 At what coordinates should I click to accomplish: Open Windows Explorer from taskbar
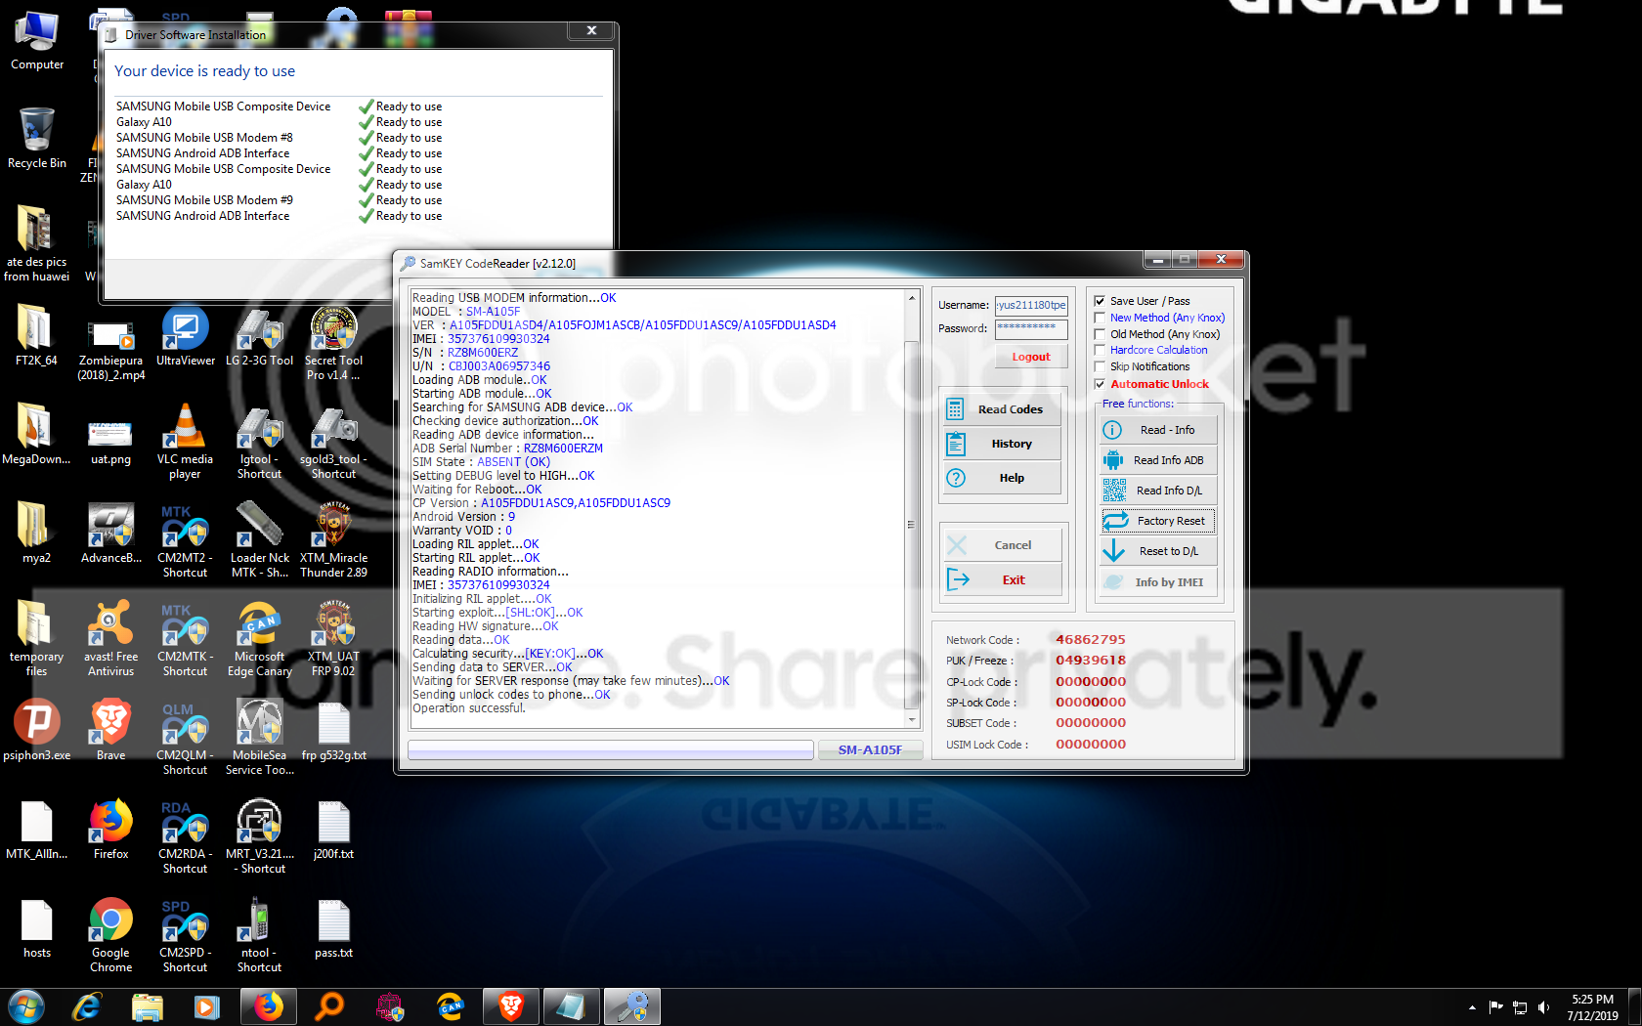pyautogui.click(x=148, y=1006)
